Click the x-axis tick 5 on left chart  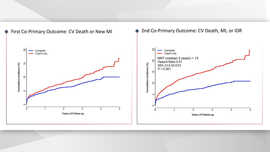pyautogui.click(x=119, y=109)
